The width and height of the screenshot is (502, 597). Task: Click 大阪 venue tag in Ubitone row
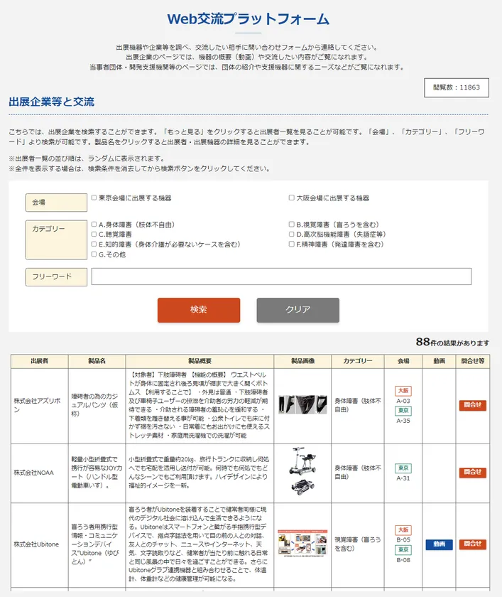[403, 530]
